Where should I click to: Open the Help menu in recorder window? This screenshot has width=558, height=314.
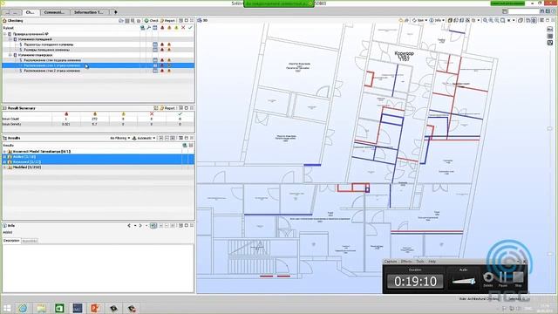pyautogui.click(x=432, y=262)
